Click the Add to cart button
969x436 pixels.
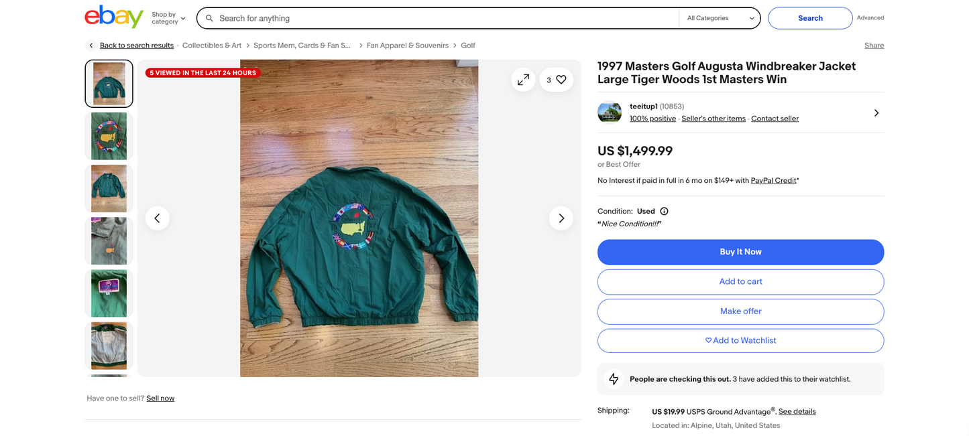[740, 281]
